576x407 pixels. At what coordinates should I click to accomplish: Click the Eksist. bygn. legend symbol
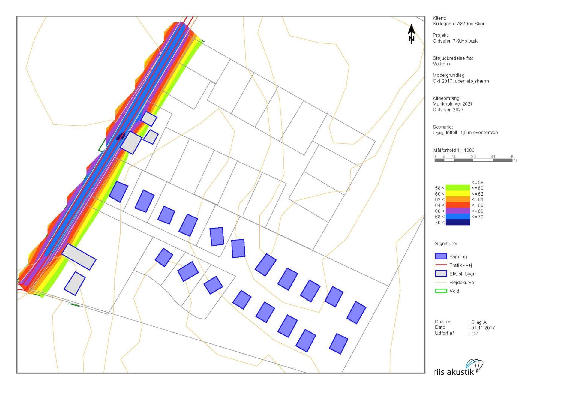pyautogui.click(x=441, y=274)
